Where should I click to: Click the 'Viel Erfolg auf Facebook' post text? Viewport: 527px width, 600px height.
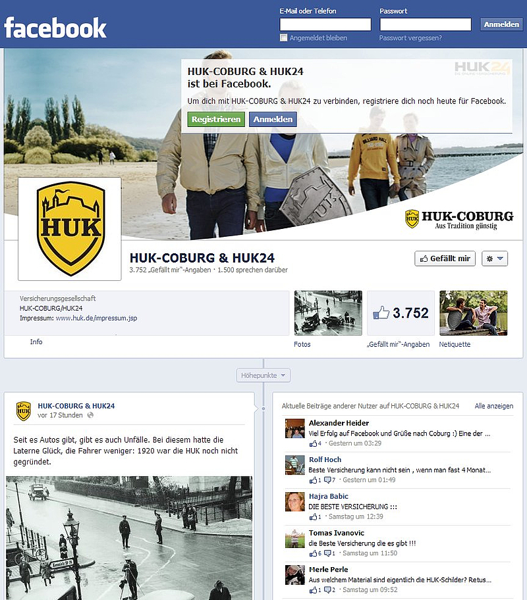[399, 434]
